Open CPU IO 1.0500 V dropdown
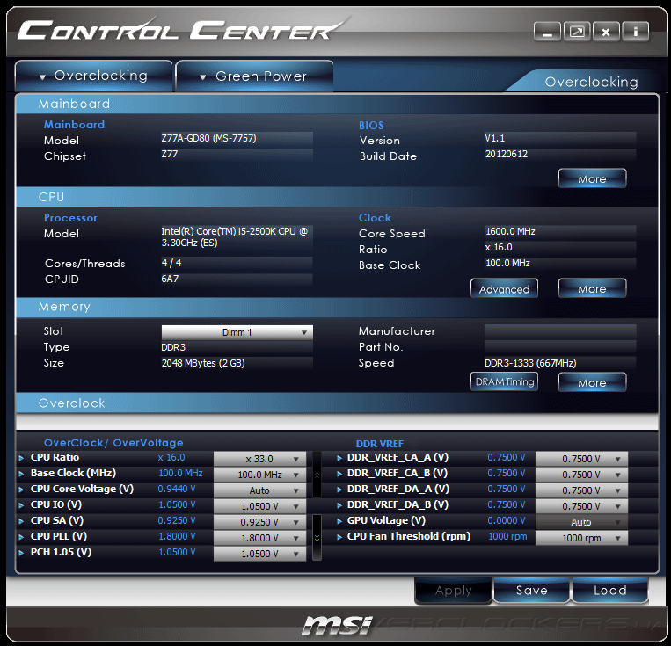Image resolution: width=671 pixels, height=646 pixels. click(x=259, y=506)
